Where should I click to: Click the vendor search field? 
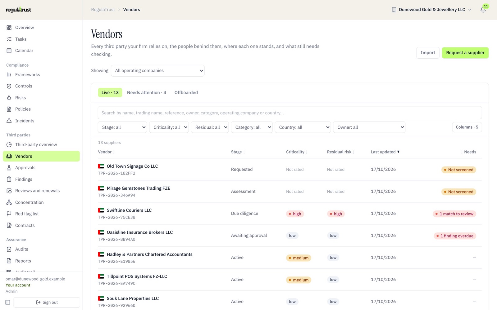tap(290, 113)
